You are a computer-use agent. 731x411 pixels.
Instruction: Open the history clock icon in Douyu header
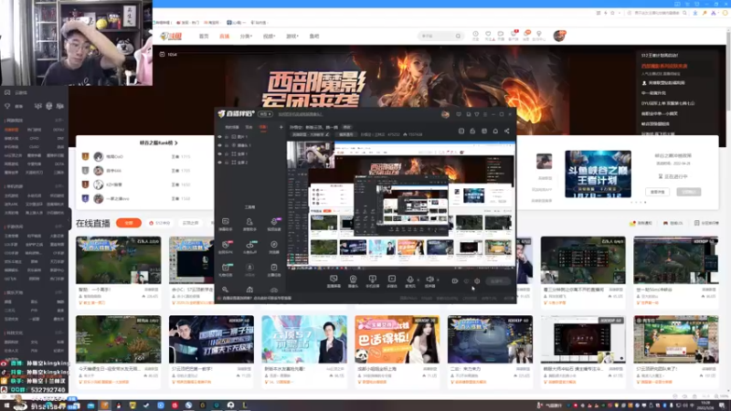tap(475, 35)
